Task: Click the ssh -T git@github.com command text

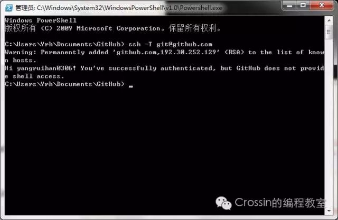Action: (x=170, y=44)
